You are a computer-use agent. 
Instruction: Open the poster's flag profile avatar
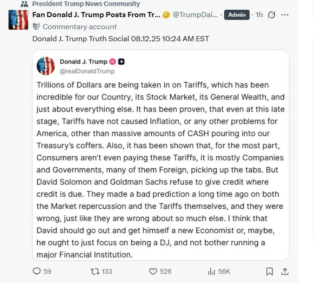pos(19,19)
